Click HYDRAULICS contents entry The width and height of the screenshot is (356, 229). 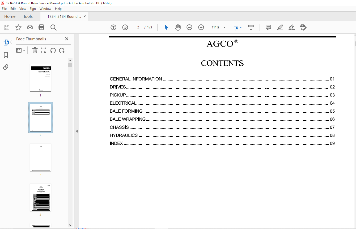[x=222, y=135]
